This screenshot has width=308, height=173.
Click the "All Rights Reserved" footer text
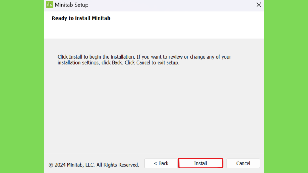[118, 165]
